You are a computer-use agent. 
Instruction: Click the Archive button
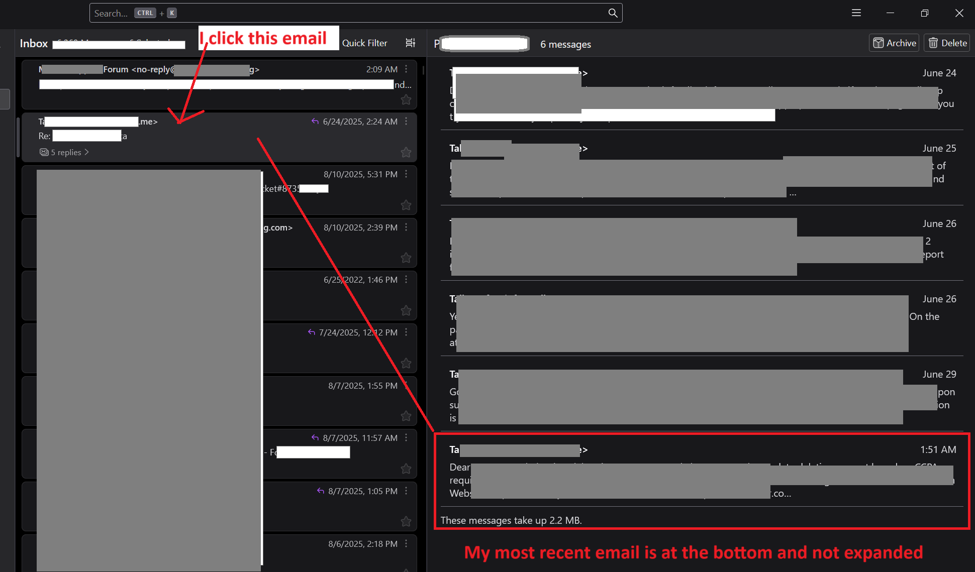(894, 43)
